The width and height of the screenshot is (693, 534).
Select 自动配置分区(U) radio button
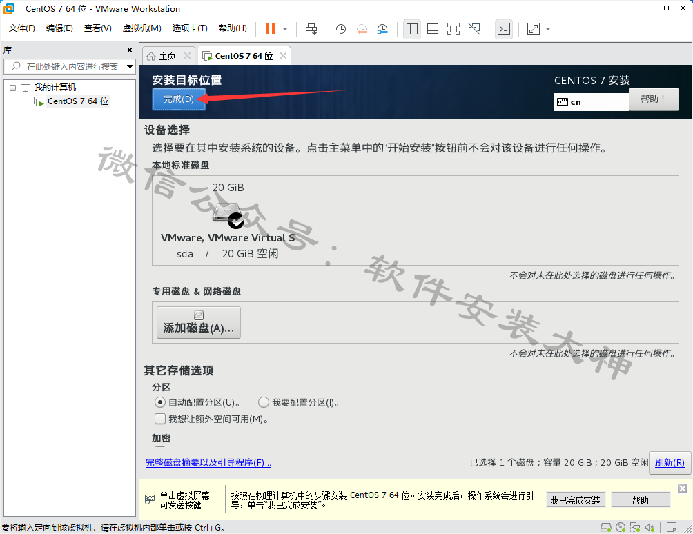(x=160, y=402)
